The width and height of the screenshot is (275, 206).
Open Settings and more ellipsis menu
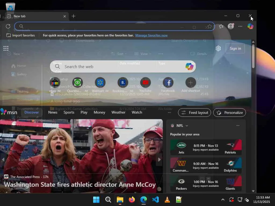tap(240, 26)
